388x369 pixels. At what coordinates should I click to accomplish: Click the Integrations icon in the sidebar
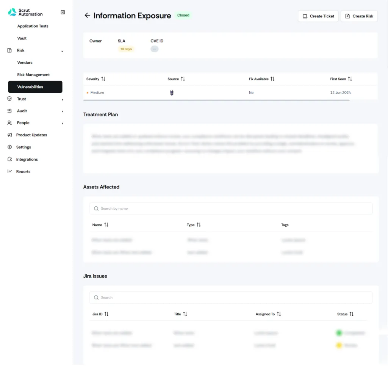pos(10,159)
